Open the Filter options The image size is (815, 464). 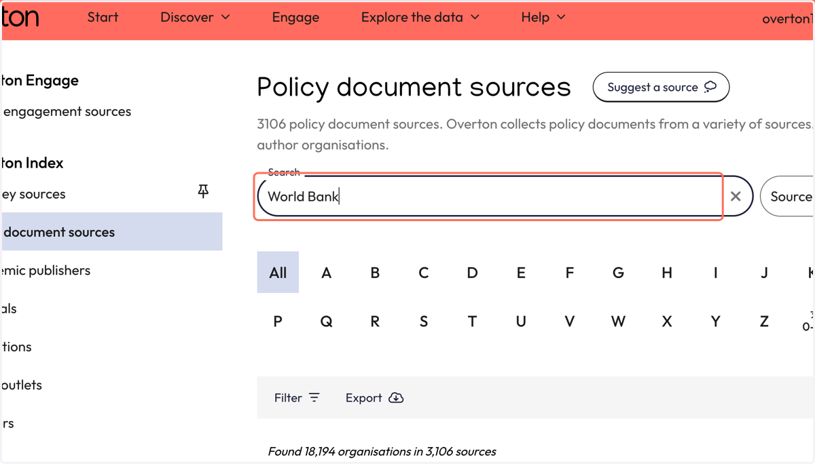(x=297, y=398)
